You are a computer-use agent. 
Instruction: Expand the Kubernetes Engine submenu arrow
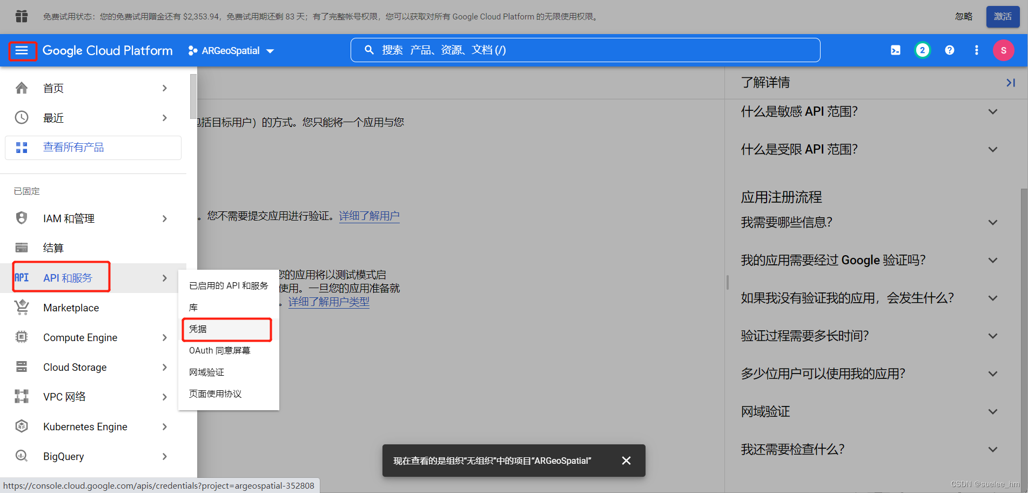coord(165,427)
